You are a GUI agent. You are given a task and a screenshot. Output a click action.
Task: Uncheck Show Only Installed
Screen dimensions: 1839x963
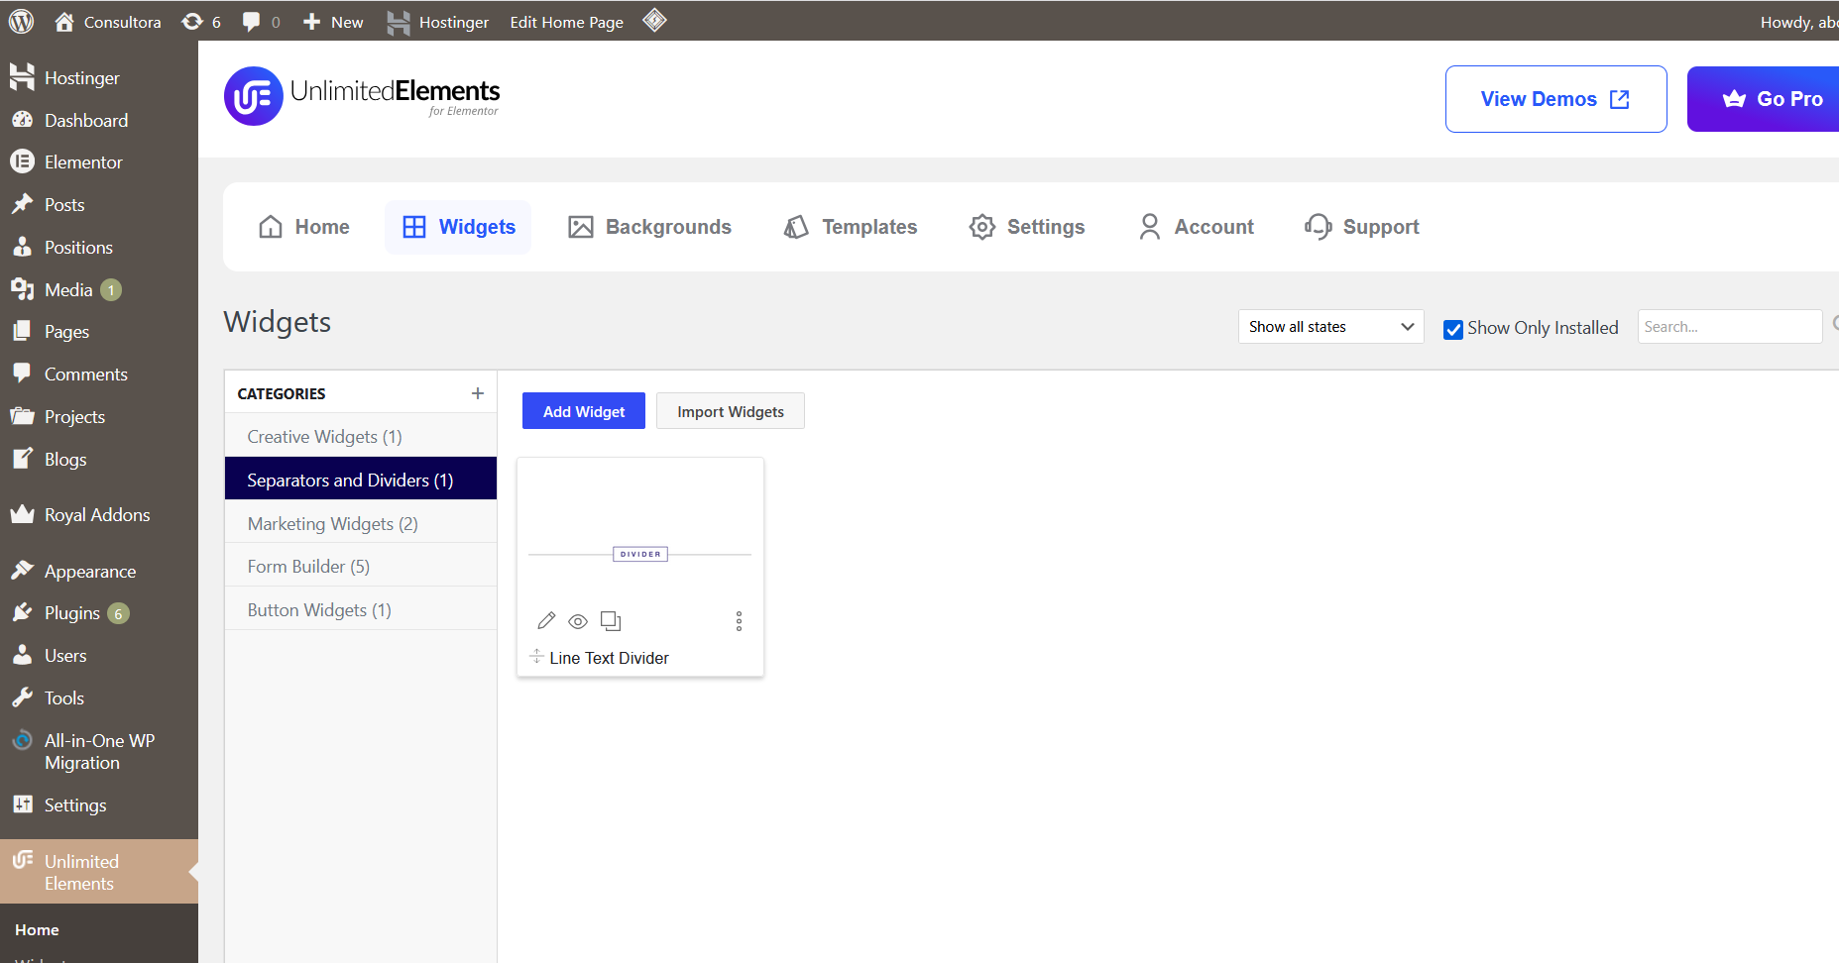(x=1453, y=328)
